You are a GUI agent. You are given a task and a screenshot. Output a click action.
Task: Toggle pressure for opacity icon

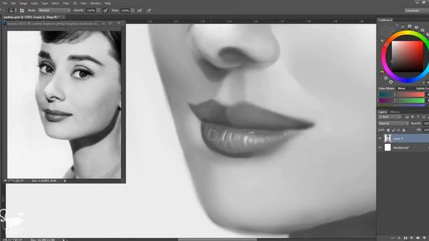105,11
